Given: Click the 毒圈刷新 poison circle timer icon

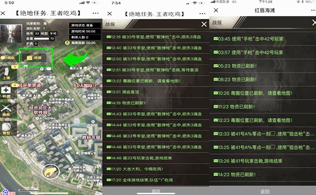Looking at the screenshot, I should click(67, 43).
